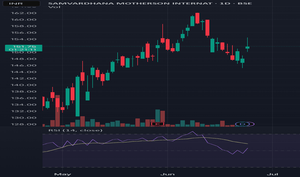This screenshot has width=300, height=177.
Task: Click the RSI (14, close) indicator label
Action: (x=75, y=130)
